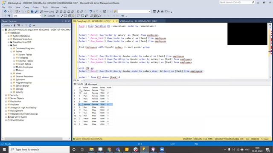Viewport: 273px width, 153px height.
Task: Collapse the Databases node
Action: (x=6, y=33)
